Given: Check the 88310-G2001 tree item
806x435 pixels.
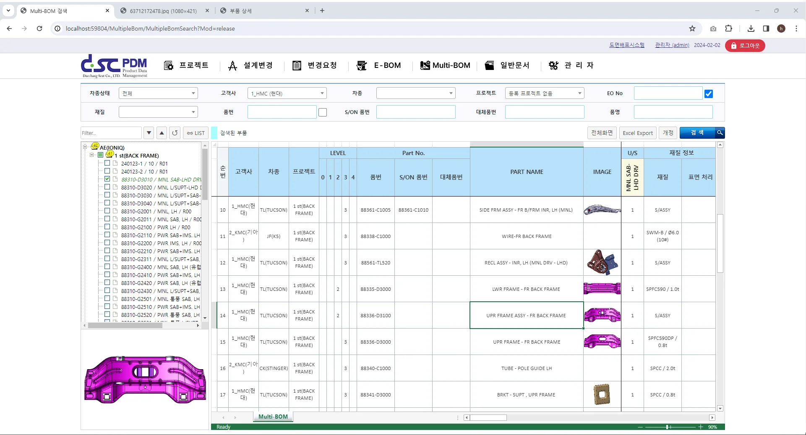Looking at the screenshot, I should (x=107, y=211).
